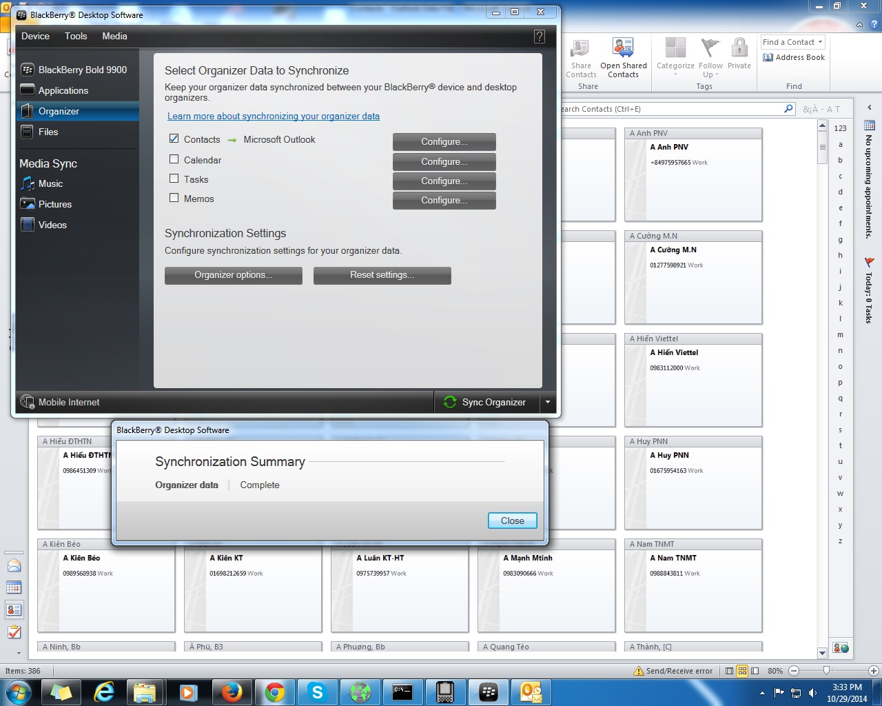Click zoom out minus in Outlook
Viewport: 882px width, 706px height.
tap(793, 671)
